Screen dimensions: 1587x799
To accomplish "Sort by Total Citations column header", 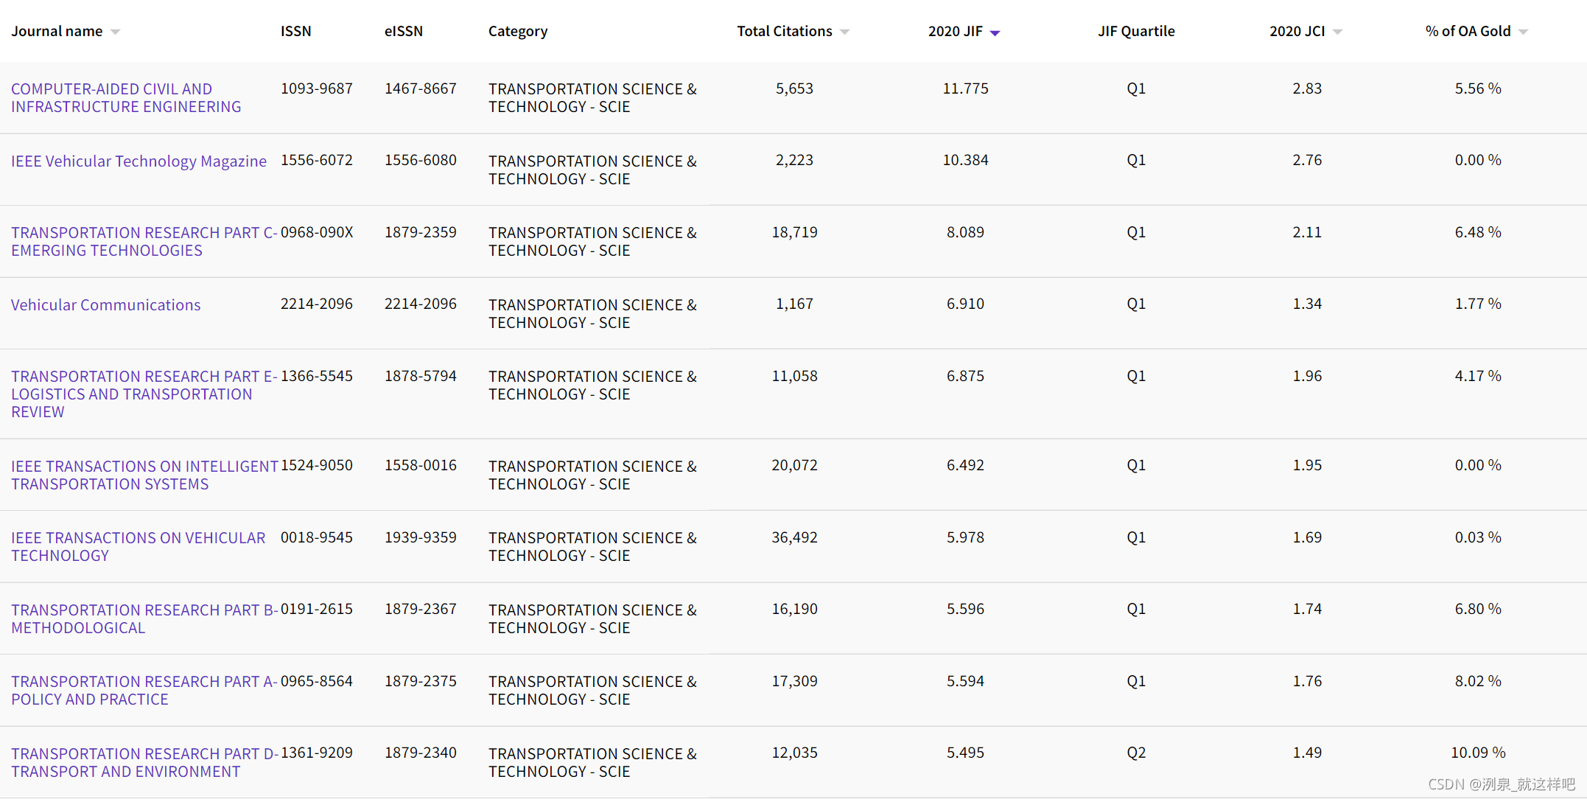I will (x=784, y=31).
